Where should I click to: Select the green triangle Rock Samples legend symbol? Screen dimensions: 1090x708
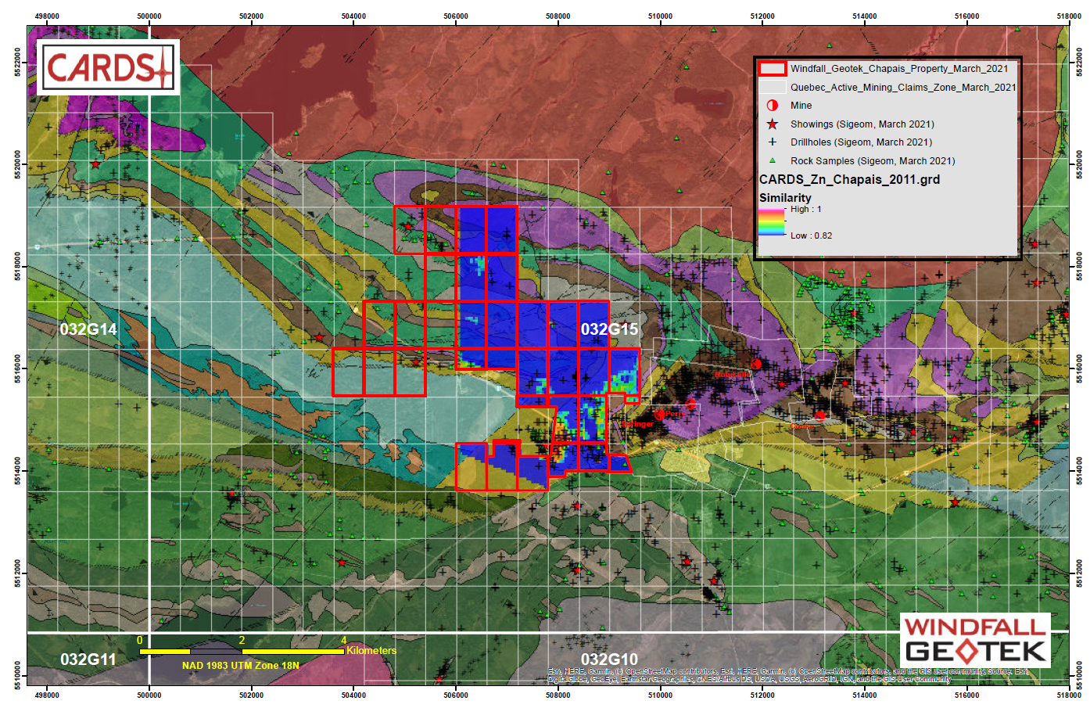point(773,160)
